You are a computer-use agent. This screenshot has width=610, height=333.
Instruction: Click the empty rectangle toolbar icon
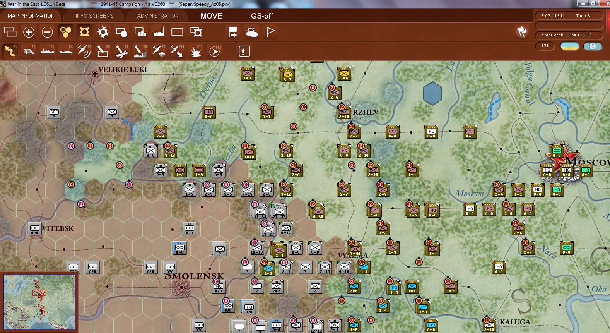(x=177, y=32)
